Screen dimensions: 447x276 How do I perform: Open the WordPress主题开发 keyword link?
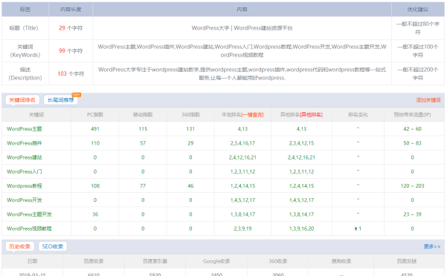tap(29, 214)
